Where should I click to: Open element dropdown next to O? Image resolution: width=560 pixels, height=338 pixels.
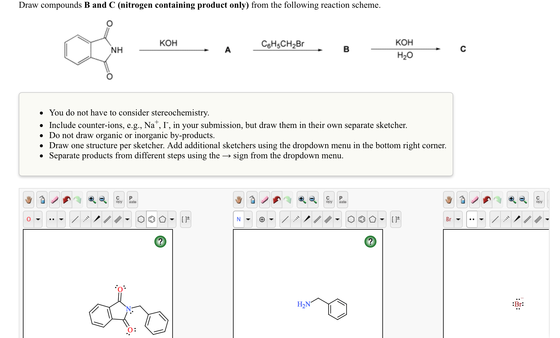pyautogui.click(x=38, y=219)
